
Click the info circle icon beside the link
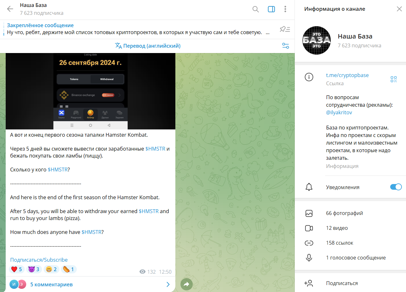pyautogui.click(x=309, y=77)
